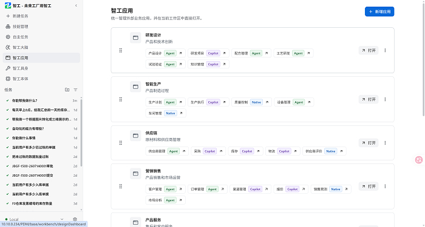This screenshot has width=425, height=227.
Task: Click external arrow on 产品设计 chip
Action: pyautogui.click(x=180, y=53)
